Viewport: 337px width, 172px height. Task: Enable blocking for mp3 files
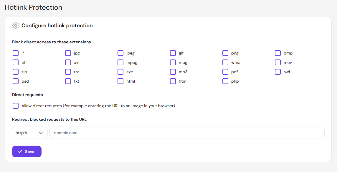[x=173, y=72]
